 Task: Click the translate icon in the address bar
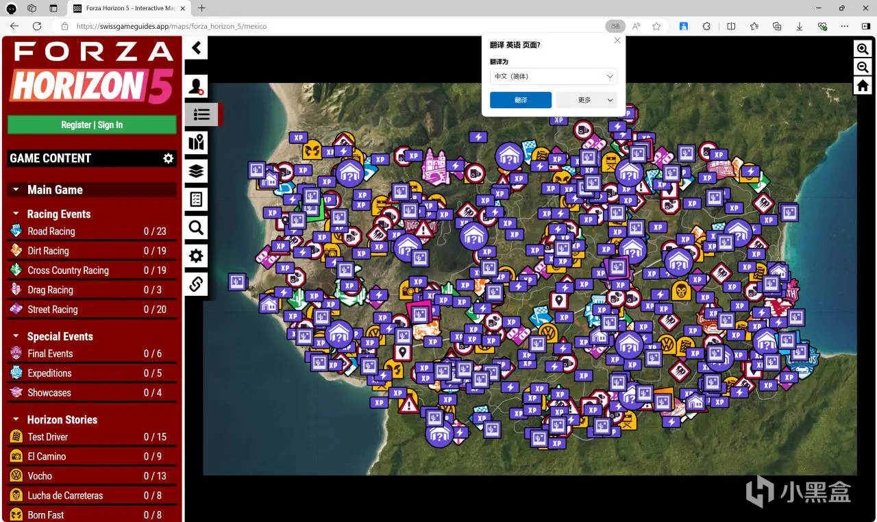pyautogui.click(x=615, y=26)
